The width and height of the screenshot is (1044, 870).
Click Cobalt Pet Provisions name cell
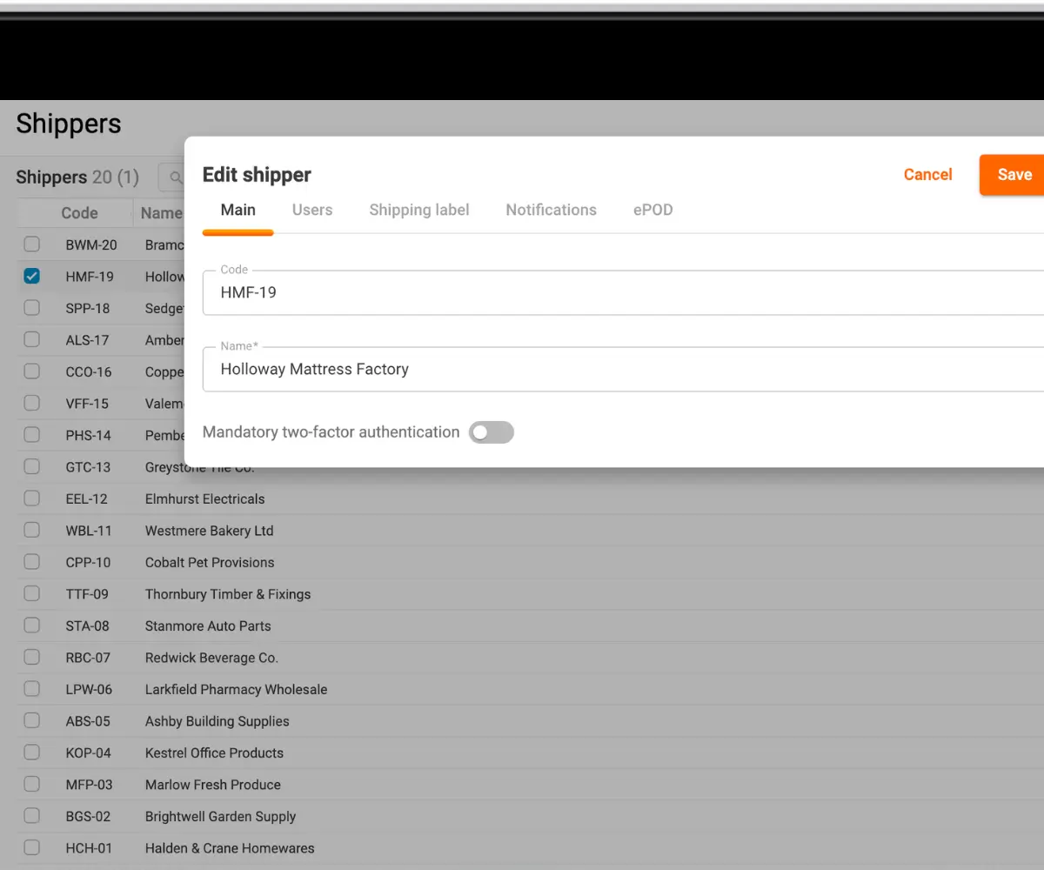[210, 563]
